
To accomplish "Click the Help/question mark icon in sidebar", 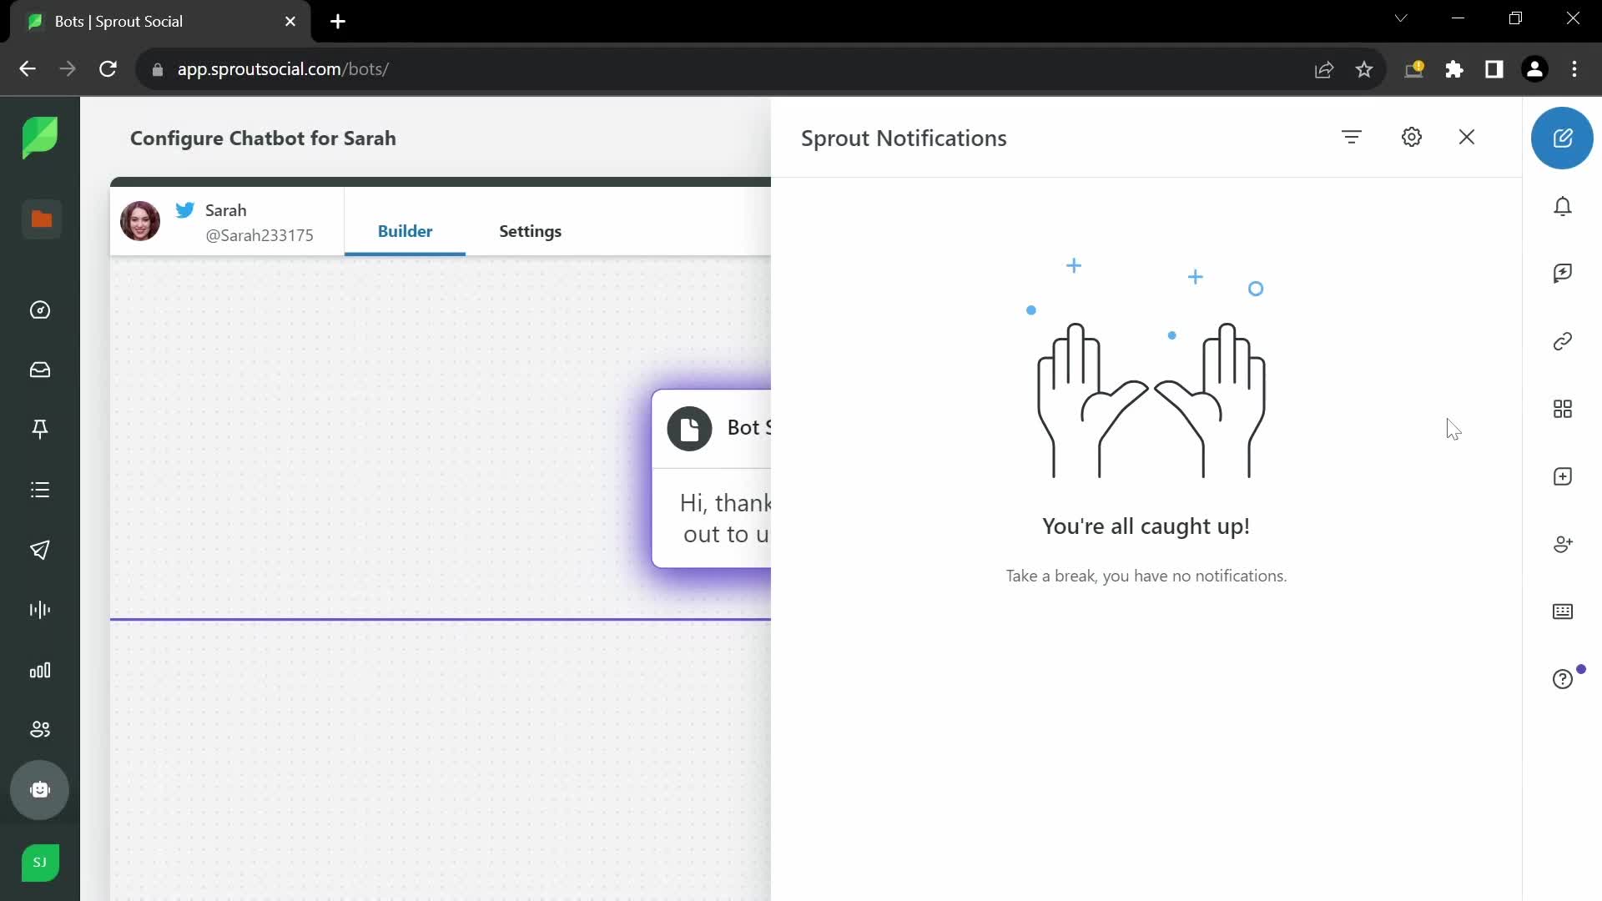I will [x=1564, y=680].
